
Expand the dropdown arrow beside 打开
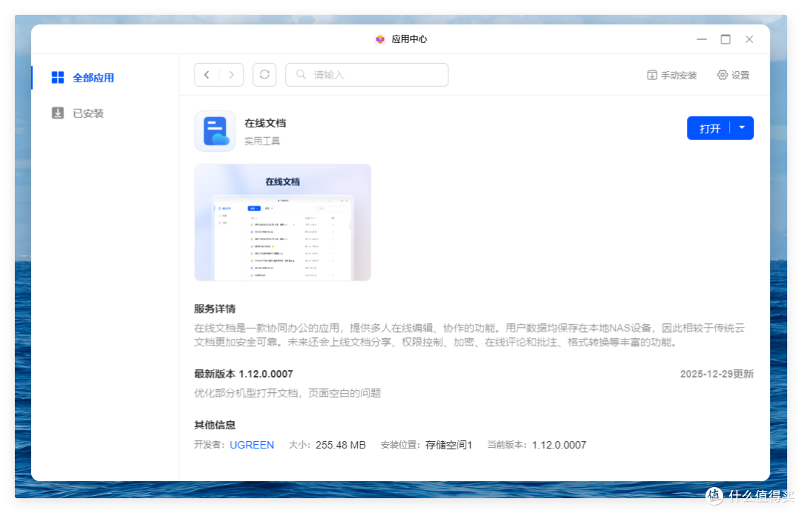pyautogui.click(x=742, y=128)
